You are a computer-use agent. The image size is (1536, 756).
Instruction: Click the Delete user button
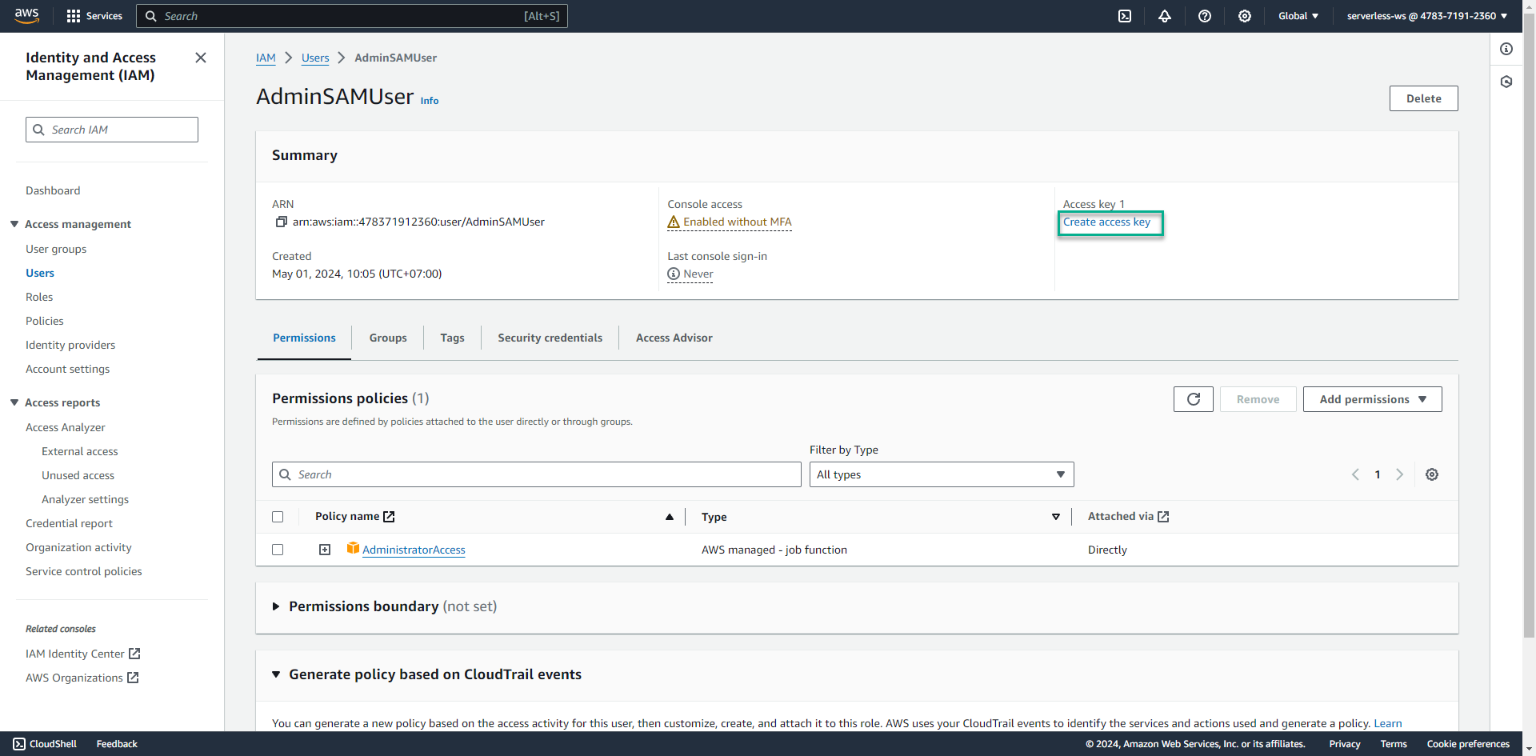click(1424, 98)
